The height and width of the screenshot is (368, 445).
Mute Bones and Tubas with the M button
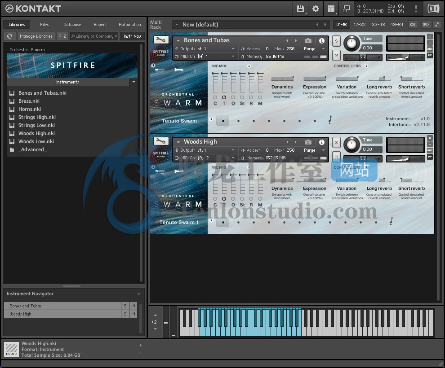tap(336, 56)
